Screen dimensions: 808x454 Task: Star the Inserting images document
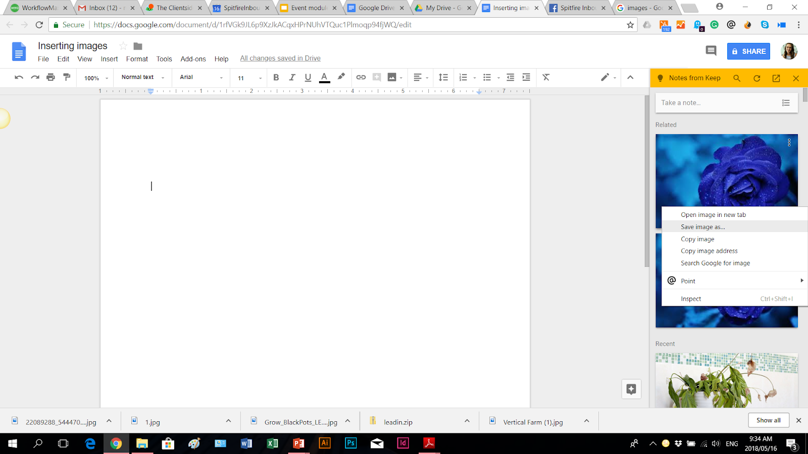[x=123, y=46]
